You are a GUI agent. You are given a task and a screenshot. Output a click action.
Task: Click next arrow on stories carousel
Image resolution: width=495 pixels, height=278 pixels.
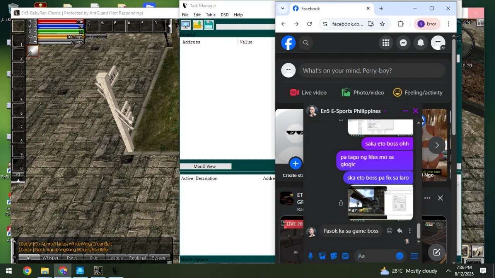[x=437, y=145]
